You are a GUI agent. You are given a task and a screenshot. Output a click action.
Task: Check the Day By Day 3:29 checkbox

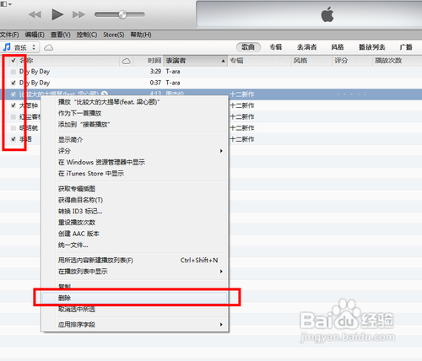coord(14,72)
